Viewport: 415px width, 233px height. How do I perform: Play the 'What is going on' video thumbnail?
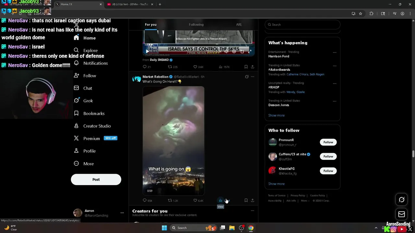coord(173,140)
